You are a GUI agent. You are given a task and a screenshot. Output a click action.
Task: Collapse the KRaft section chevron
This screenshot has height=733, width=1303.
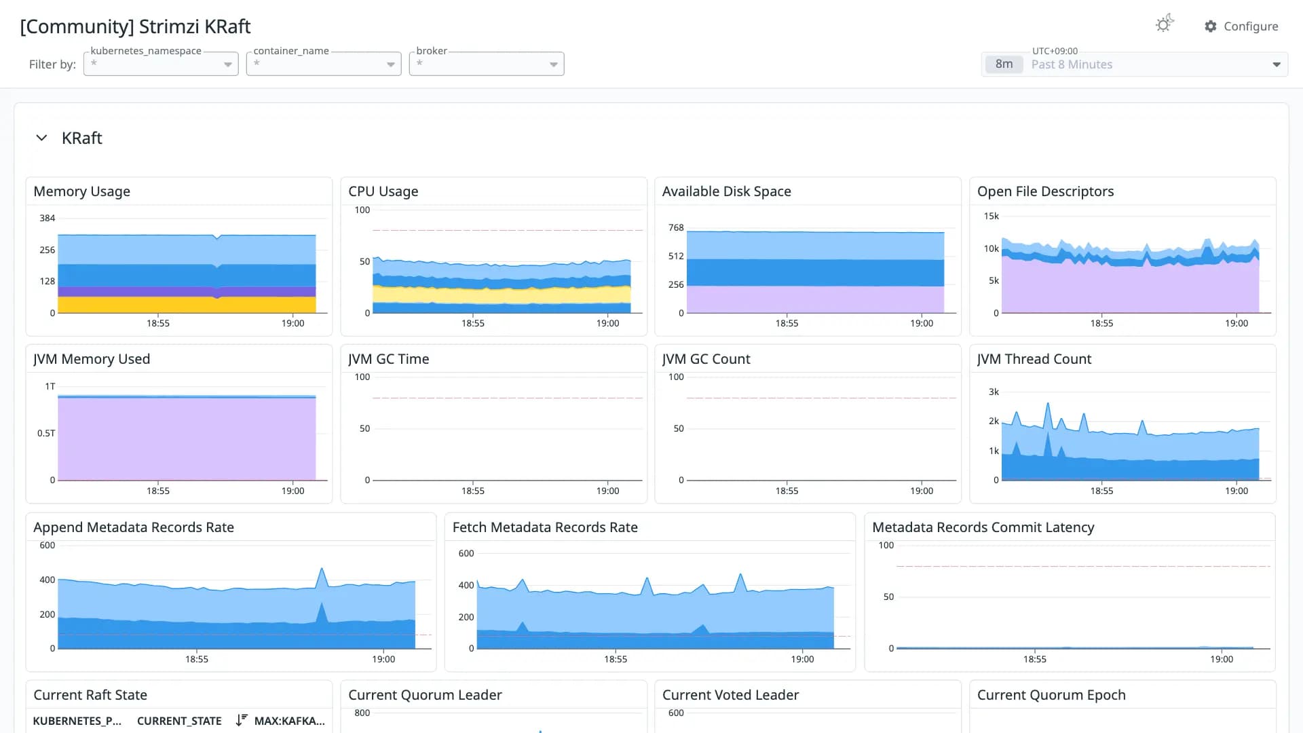(x=41, y=138)
